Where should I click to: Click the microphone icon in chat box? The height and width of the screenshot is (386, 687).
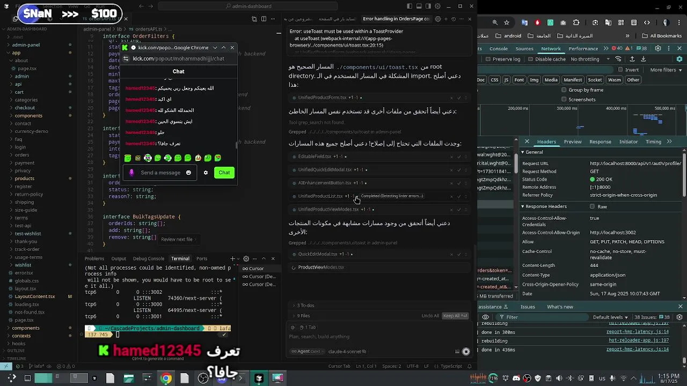pyautogui.click(x=131, y=173)
